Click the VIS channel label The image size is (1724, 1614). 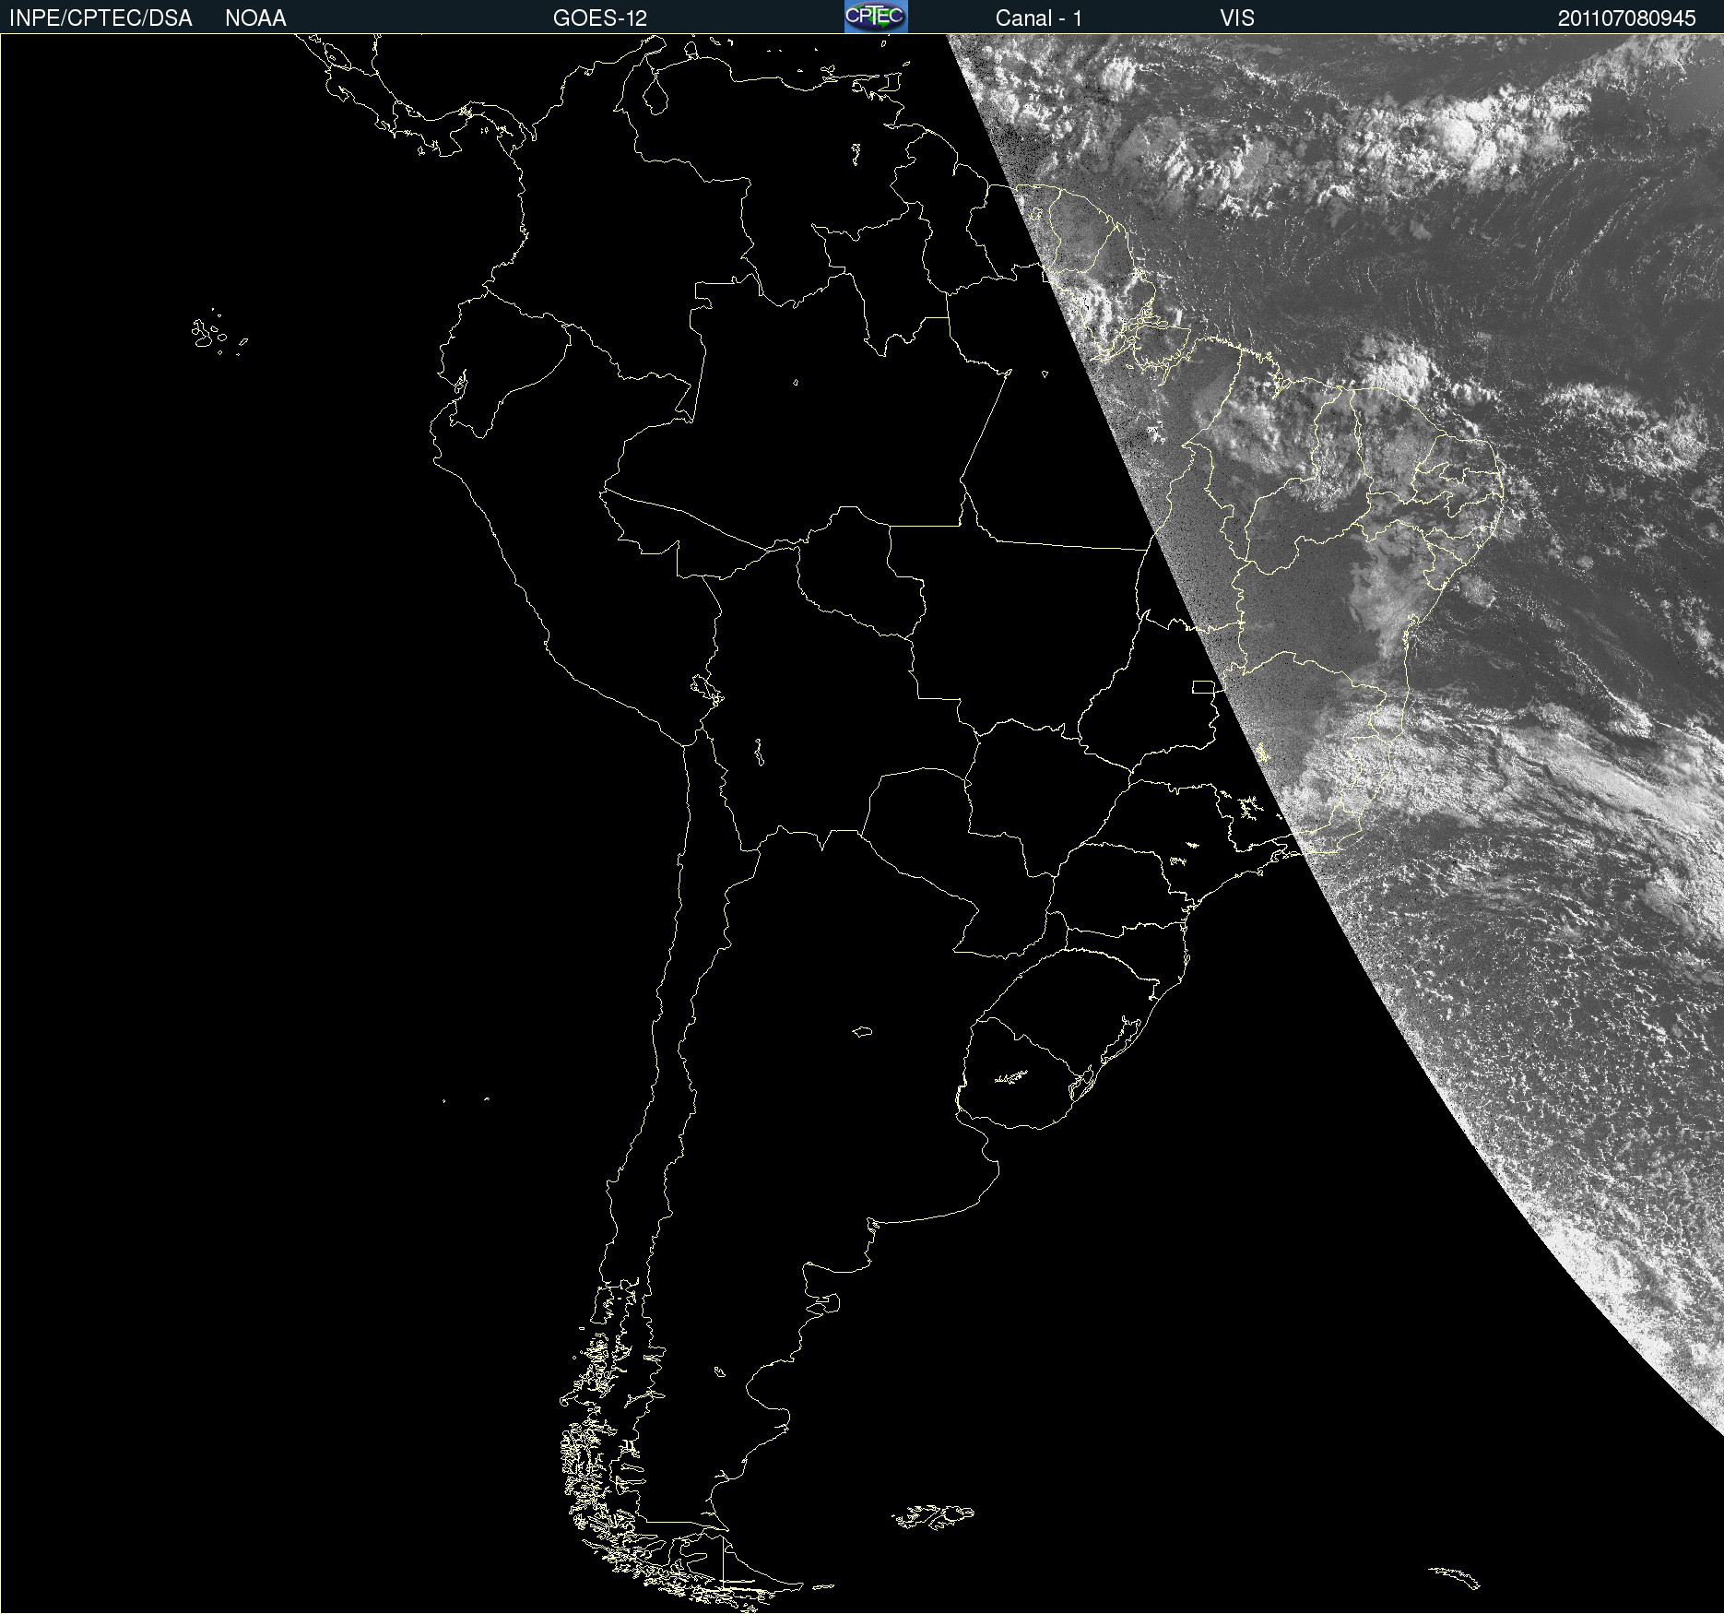click(1237, 18)
